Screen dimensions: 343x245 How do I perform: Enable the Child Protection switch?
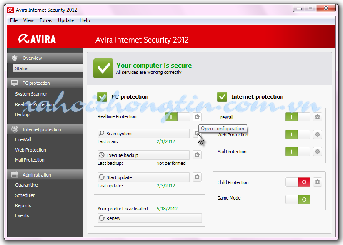(x=298, y=182)
